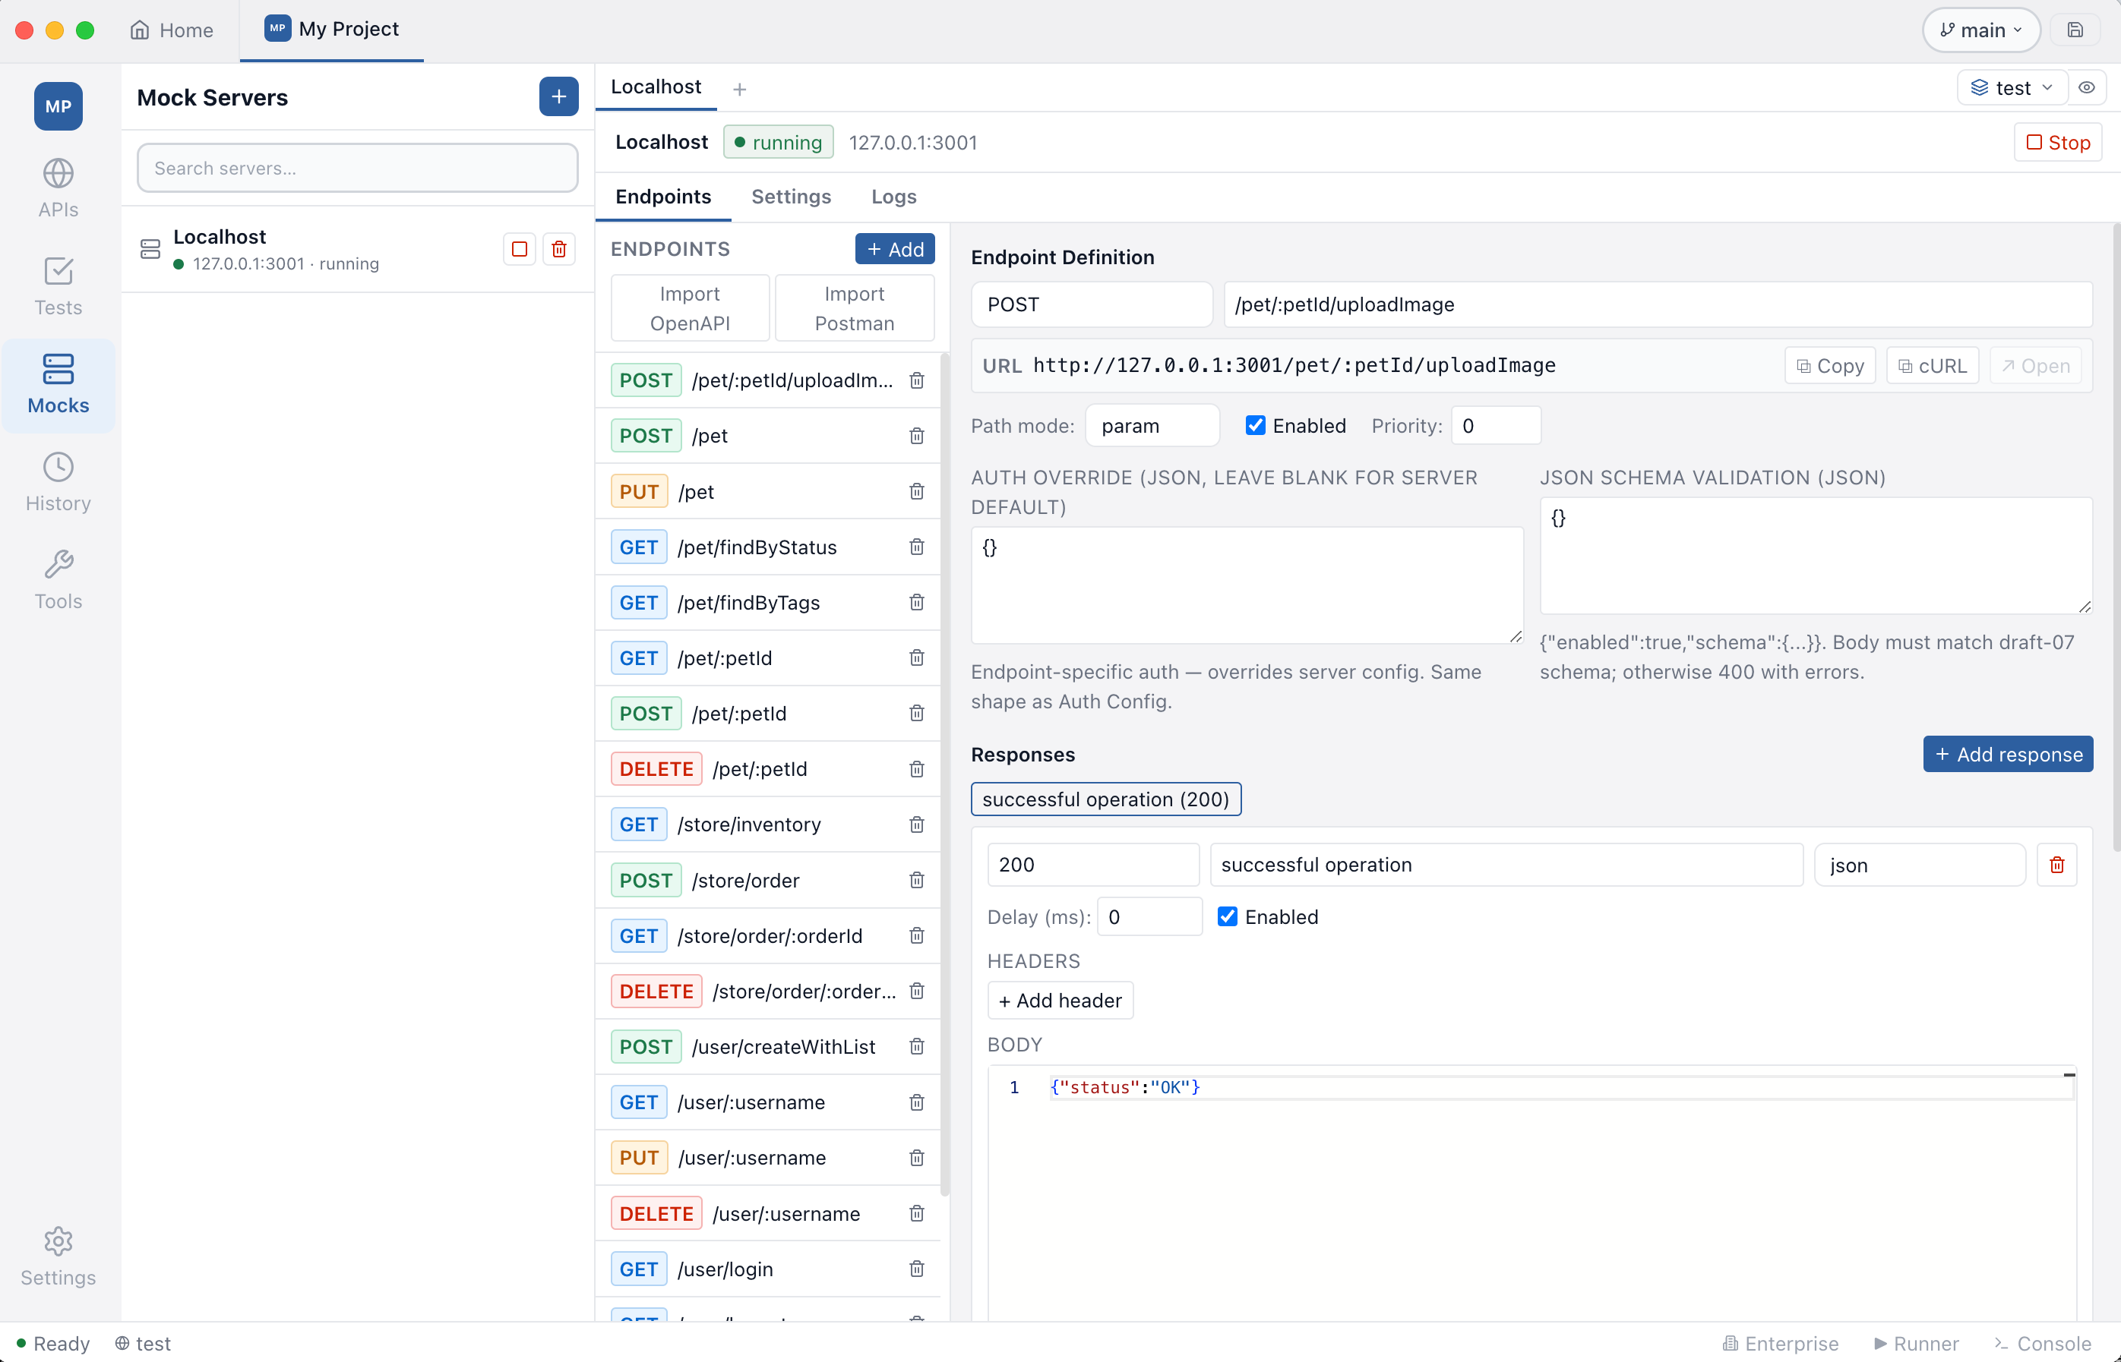Delete the GET /store/inventory endpoint
This screenshot has width=2121, height=1362.
[917, 824]
